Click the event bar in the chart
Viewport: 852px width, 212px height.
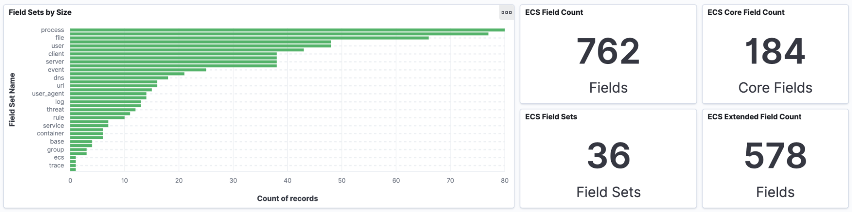click(138, 70)
